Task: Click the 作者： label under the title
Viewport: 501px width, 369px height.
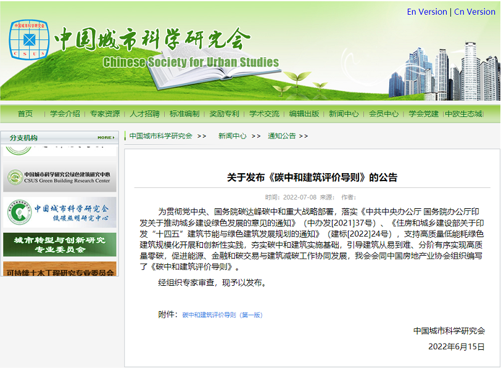Action: tap(349, 197)
